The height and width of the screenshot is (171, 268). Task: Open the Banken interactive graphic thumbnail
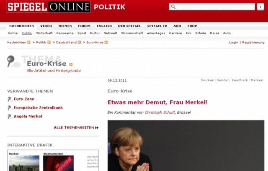[x=24, y=163]
